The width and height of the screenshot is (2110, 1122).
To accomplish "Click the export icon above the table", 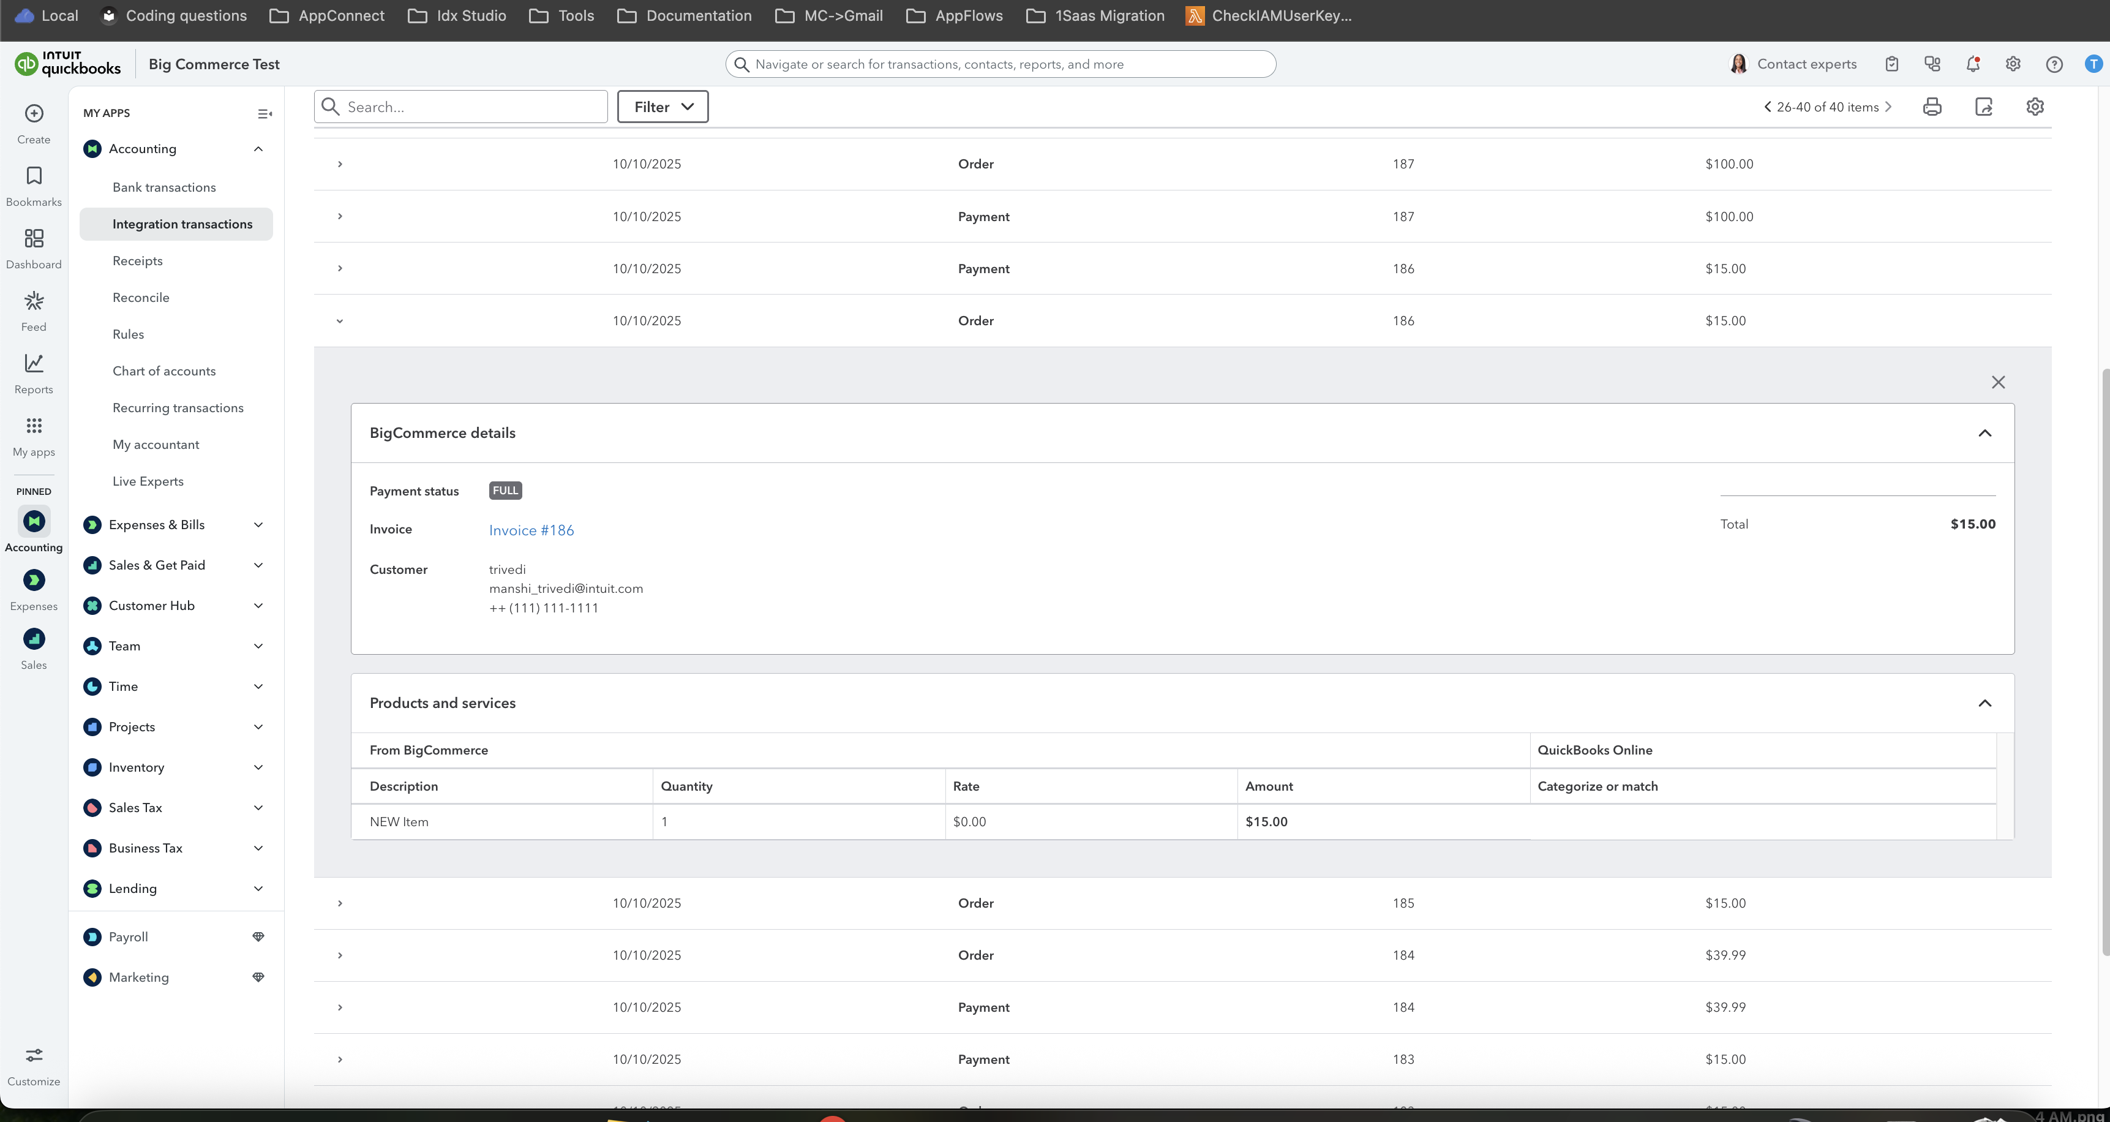I will [1984, 107].
